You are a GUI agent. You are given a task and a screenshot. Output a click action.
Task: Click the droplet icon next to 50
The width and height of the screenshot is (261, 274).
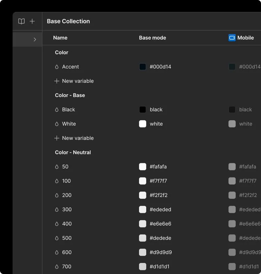point(56,167)
